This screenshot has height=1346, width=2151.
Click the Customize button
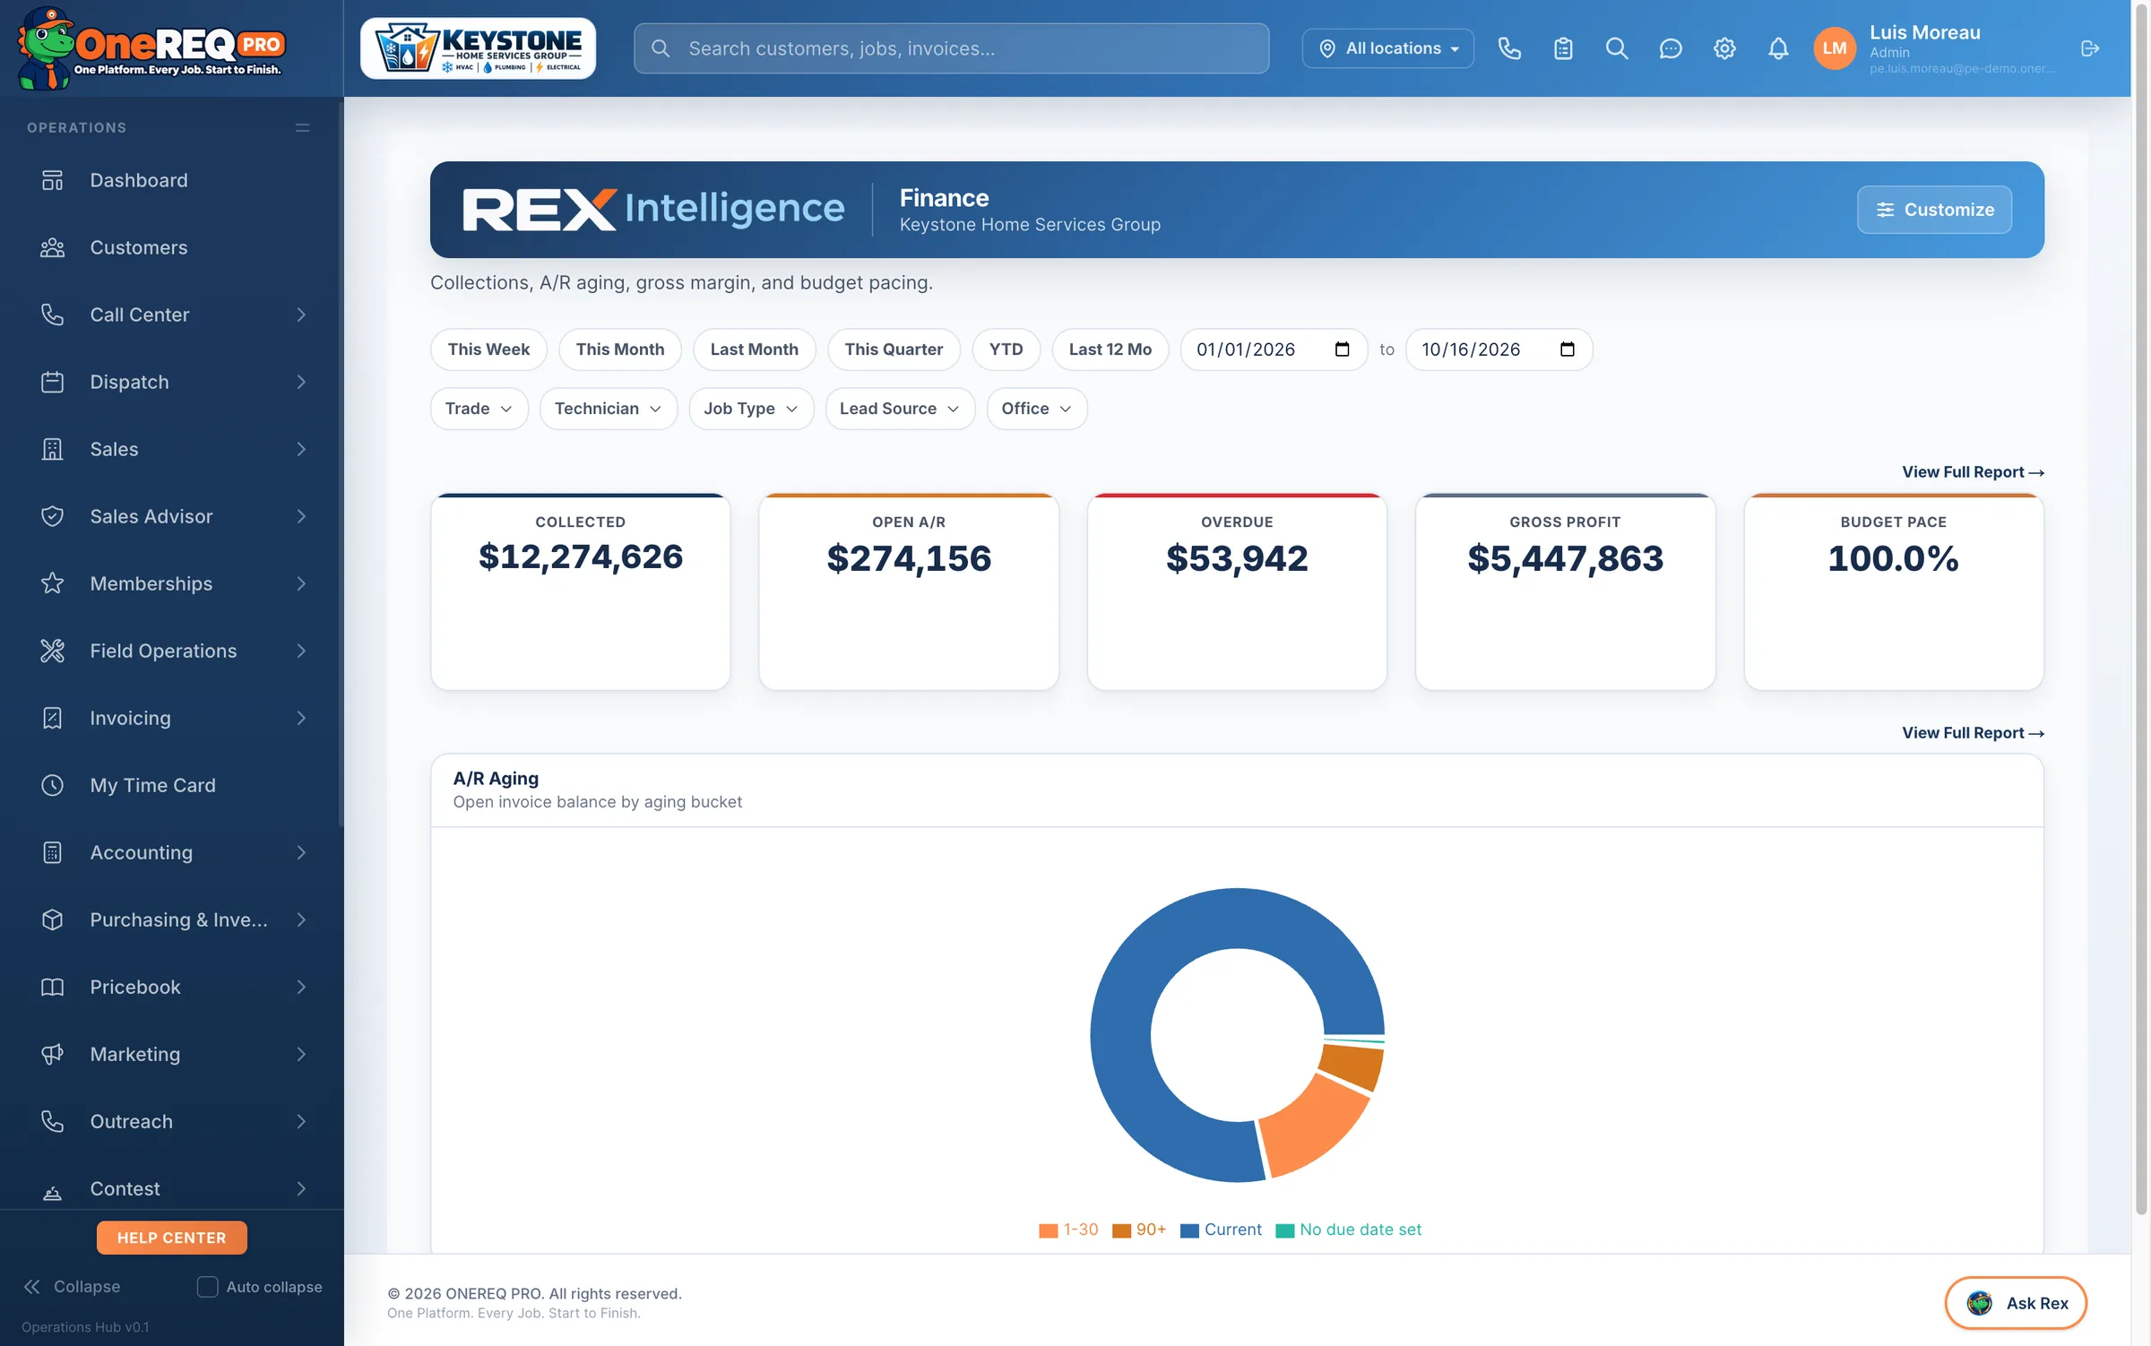(x=1934, y=210)
